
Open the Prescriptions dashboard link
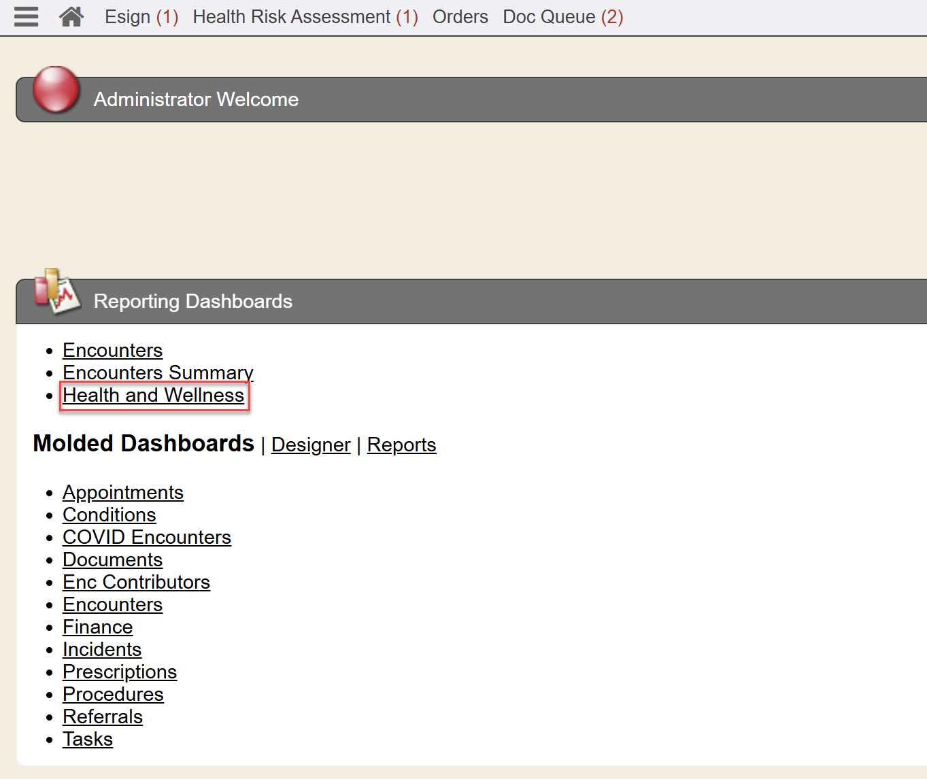tap(120, 672)
